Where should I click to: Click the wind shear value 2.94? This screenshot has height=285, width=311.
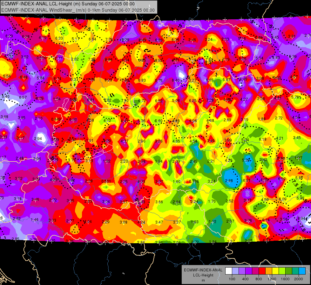click(x=38, y=138)
